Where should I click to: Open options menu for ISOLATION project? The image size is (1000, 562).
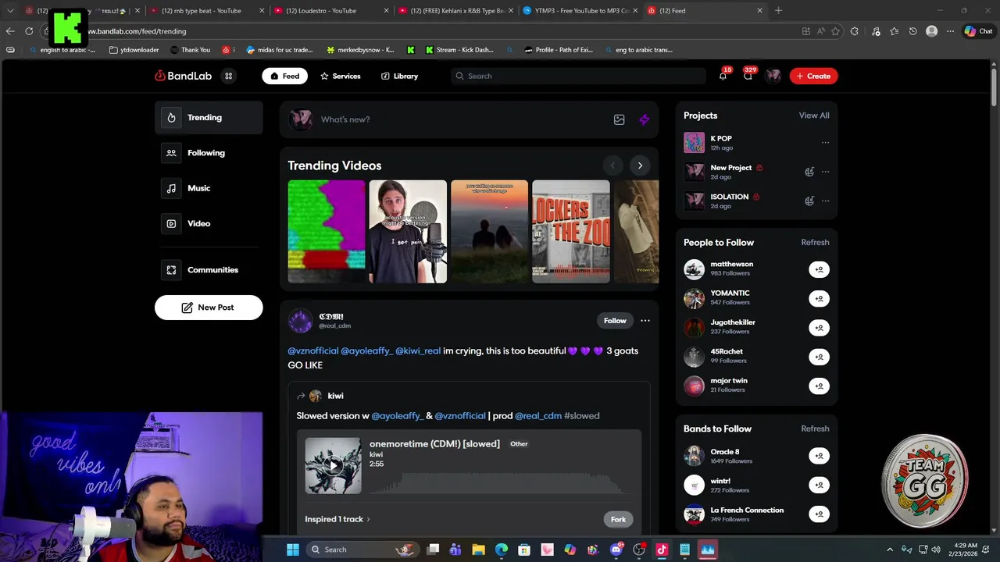point(825,201)
